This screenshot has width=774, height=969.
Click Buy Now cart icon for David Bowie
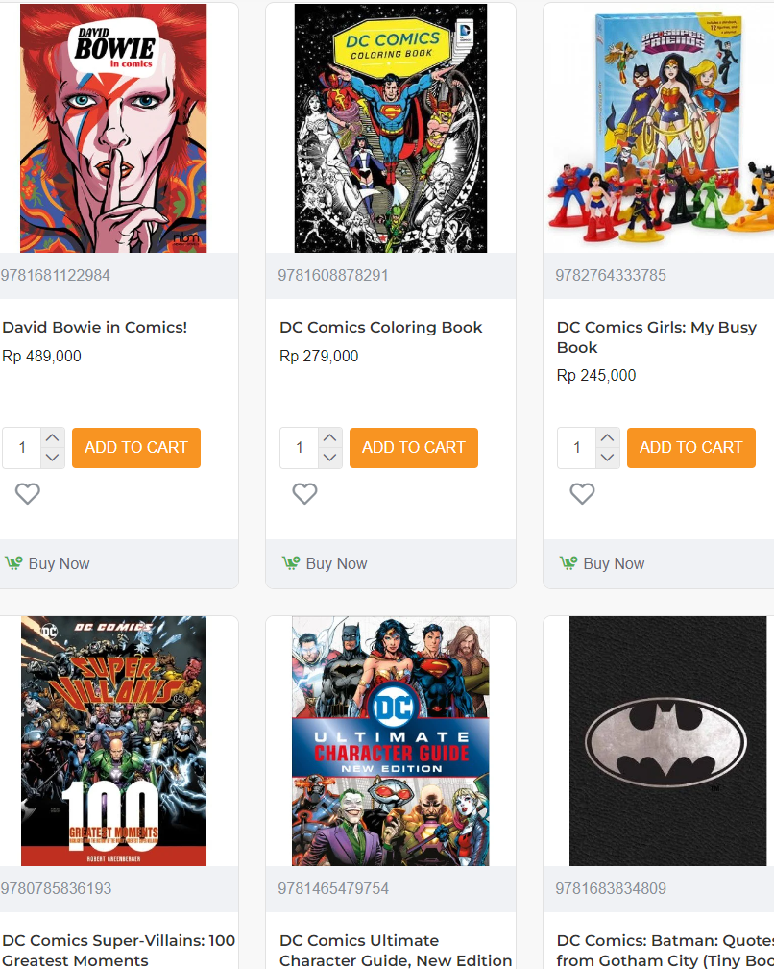click(13, 563)
